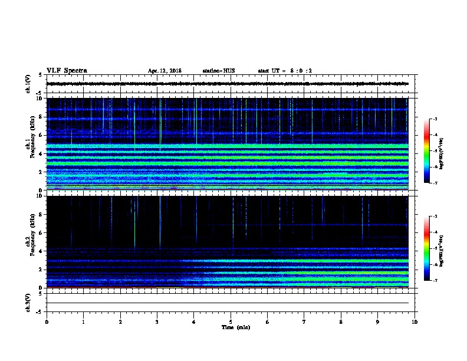Click the "VLF Spectra" plot title

[67, 71]
